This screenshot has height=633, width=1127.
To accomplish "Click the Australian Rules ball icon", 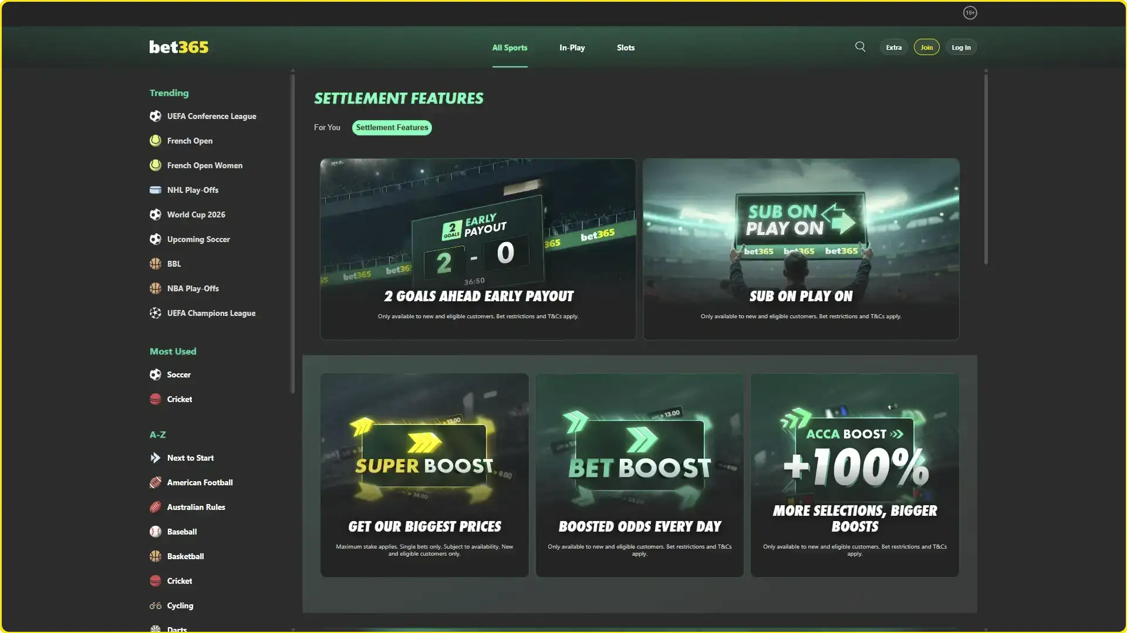I will coord(156,507).
